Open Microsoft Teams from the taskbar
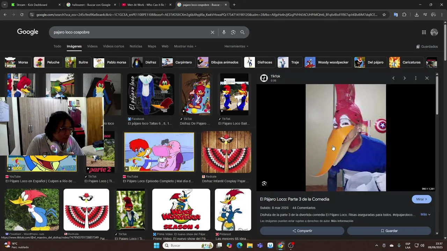The image size is (447, 251). 260,245
